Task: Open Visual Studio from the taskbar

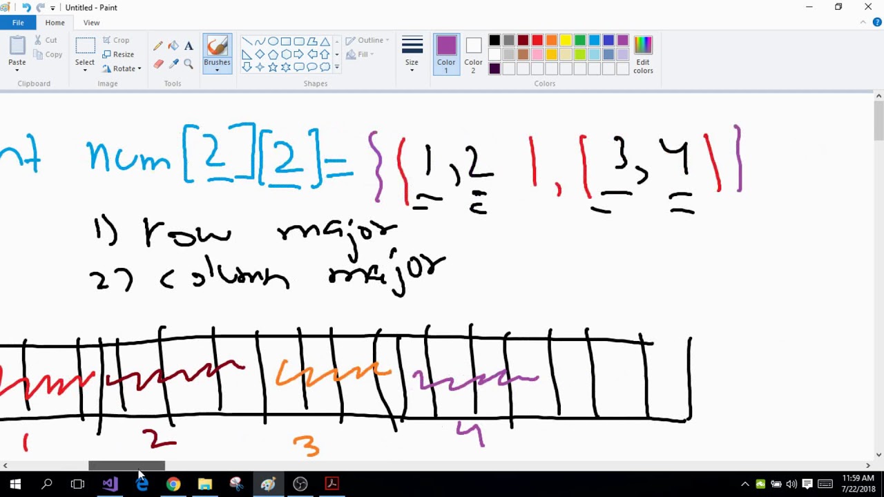Action: click(x=110, y=484)
